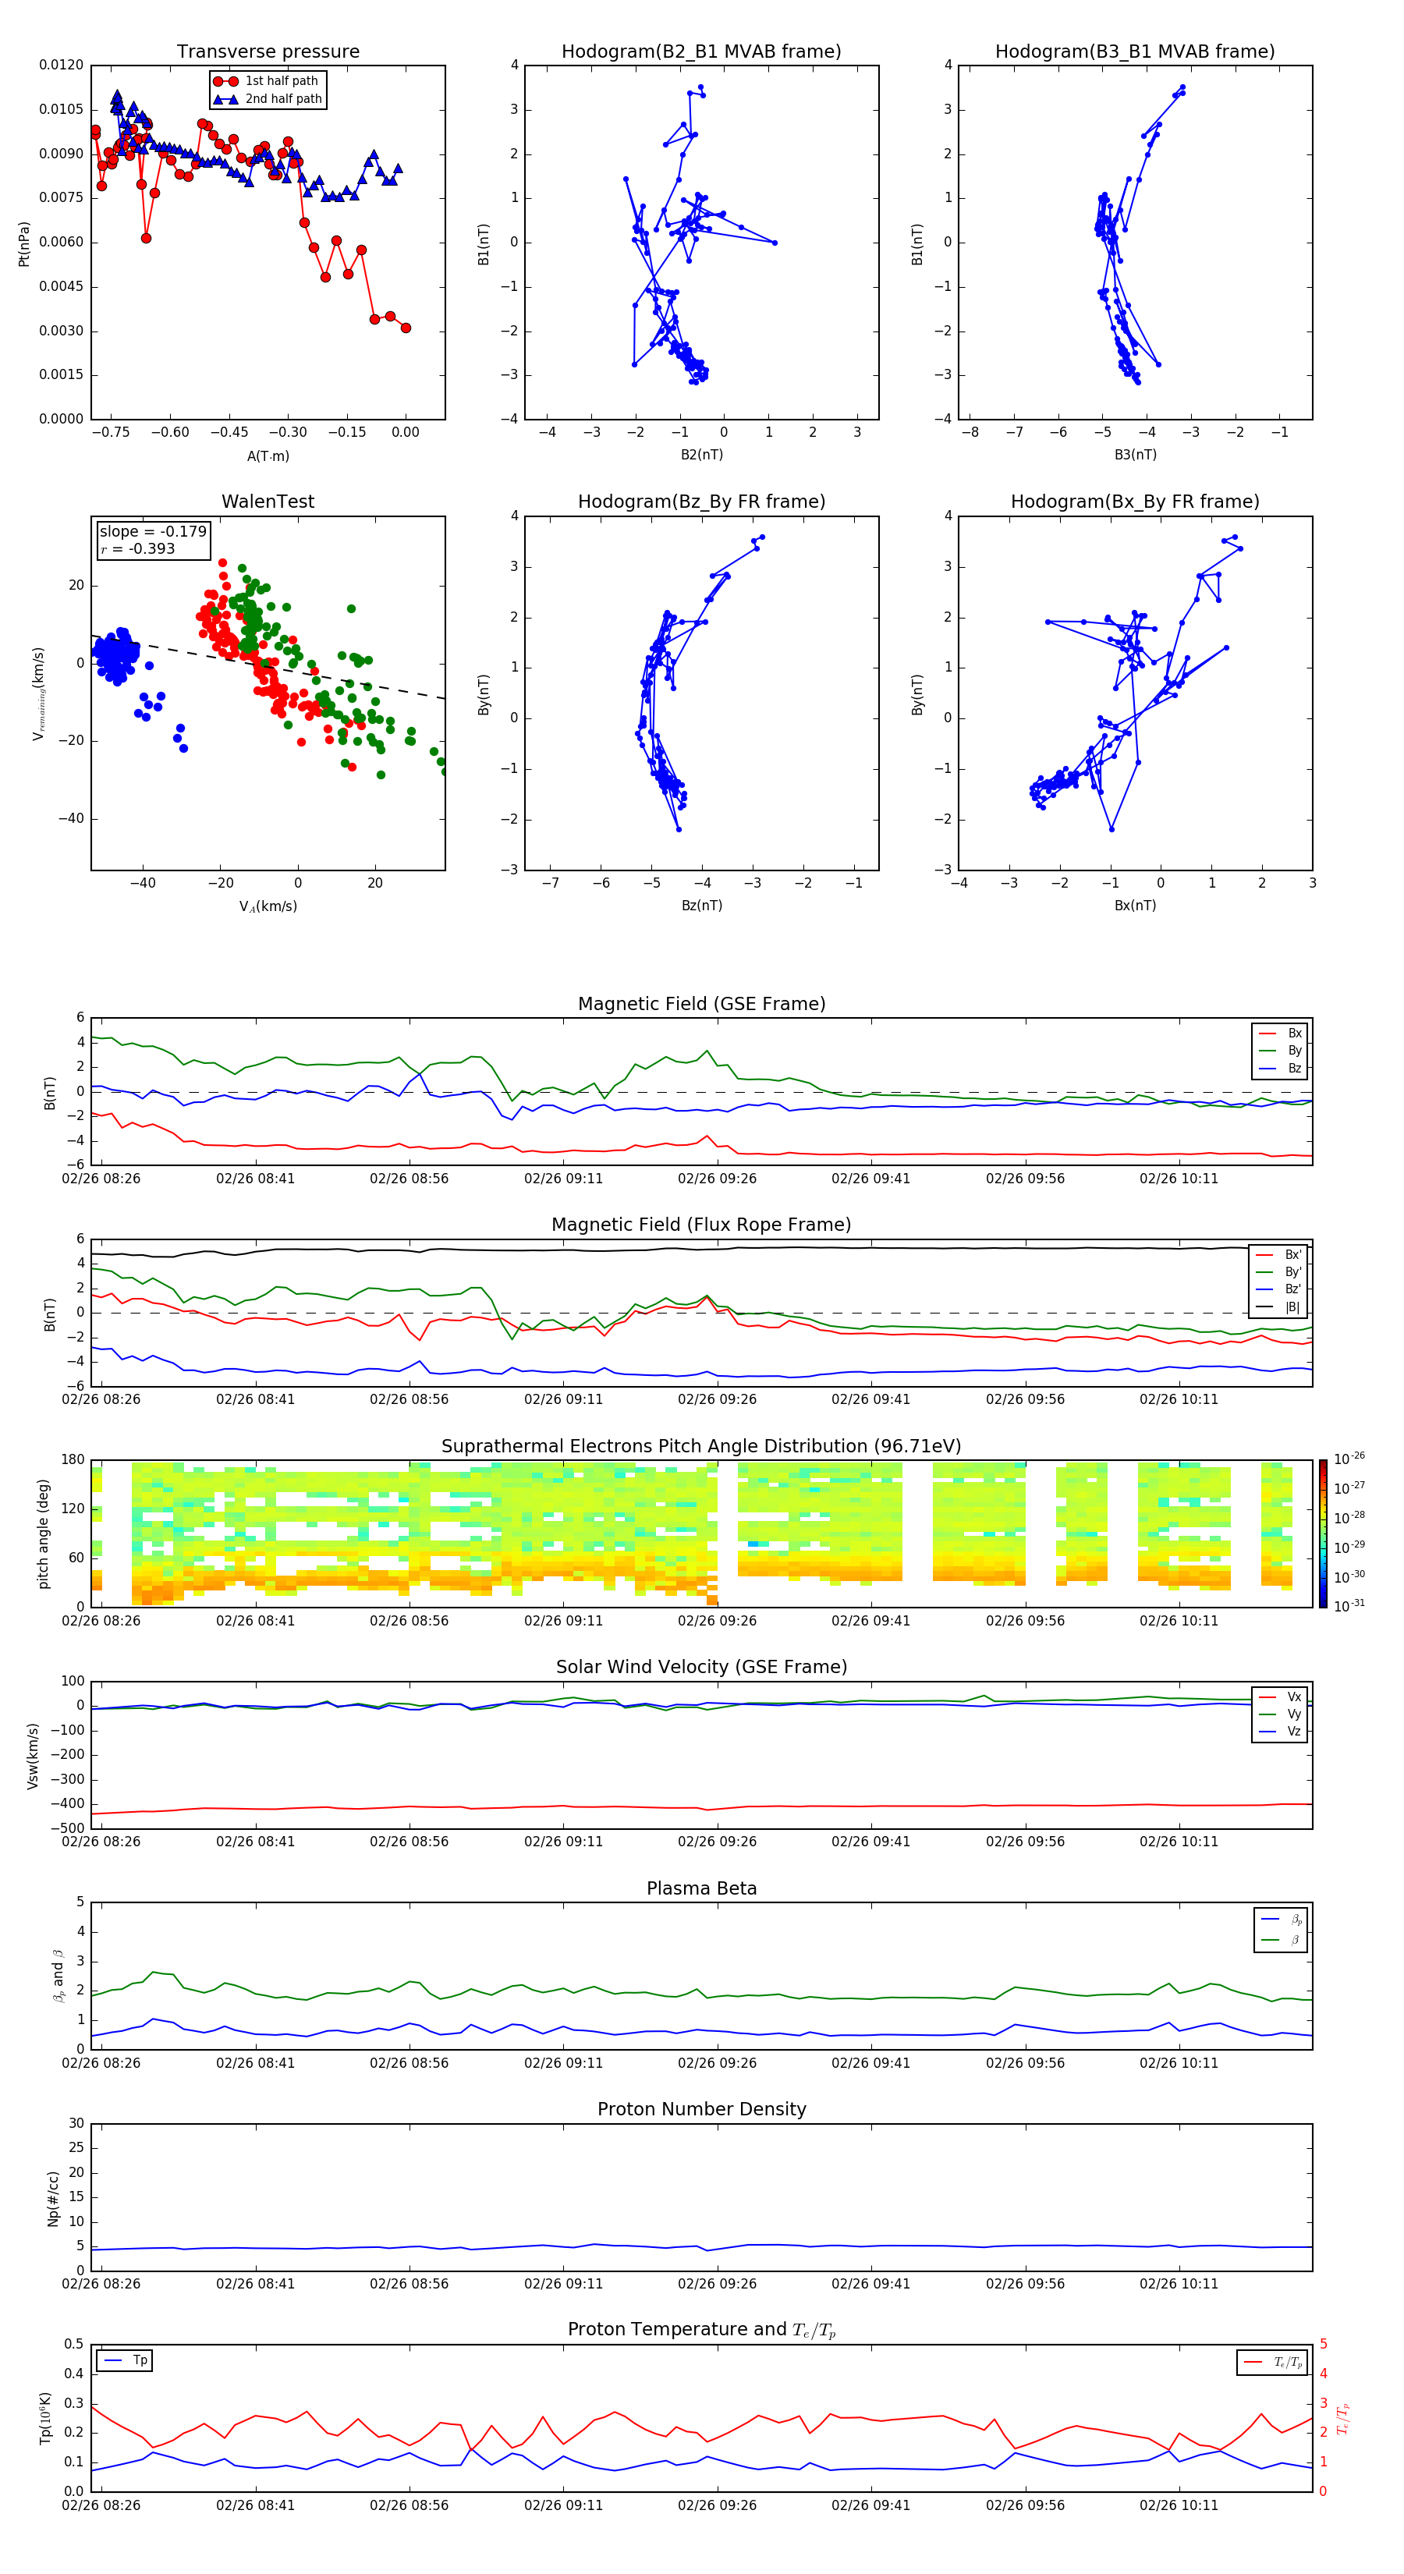Image resolution: width=1404 pixels, height=2574 pixels.
Task: Click the 'Bx(nT)' x-axis label
Action: tap(1135, 906)
